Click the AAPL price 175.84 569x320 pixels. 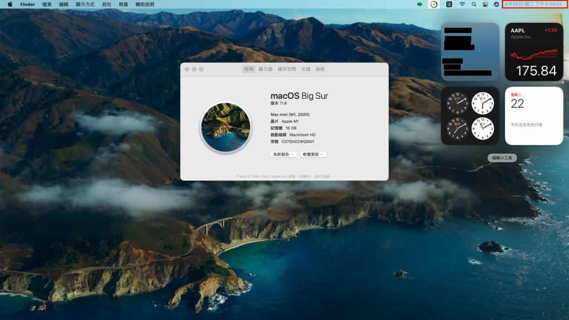[x=536, y=71]
